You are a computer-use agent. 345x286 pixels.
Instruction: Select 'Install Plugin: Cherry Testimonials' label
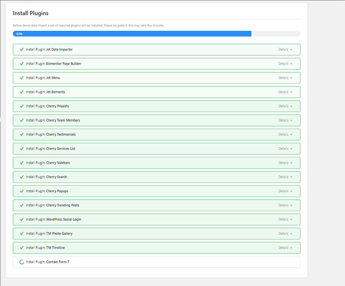(51, 134)
